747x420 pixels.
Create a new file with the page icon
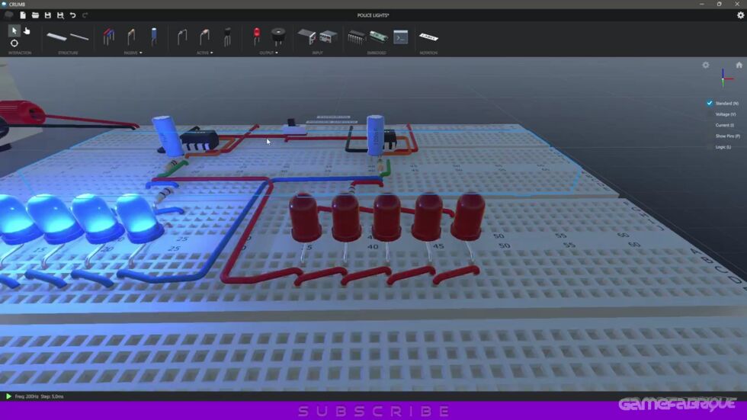(x=22, y=15)
